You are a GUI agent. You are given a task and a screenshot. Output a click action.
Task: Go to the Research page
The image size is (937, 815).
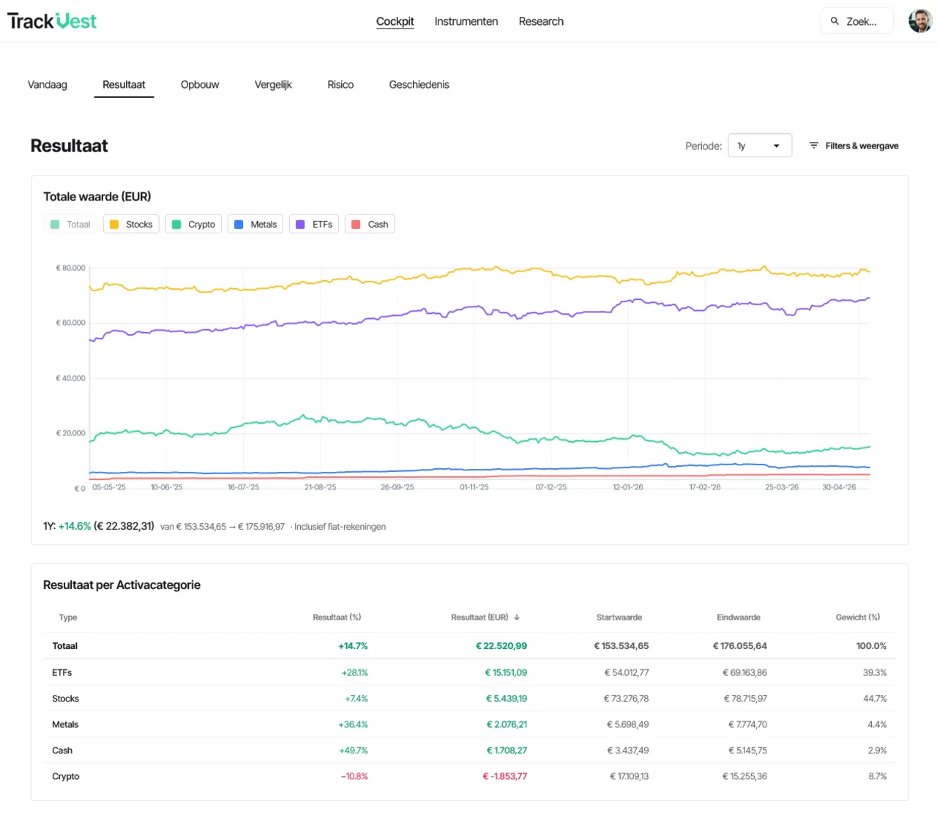coord(541,21)
